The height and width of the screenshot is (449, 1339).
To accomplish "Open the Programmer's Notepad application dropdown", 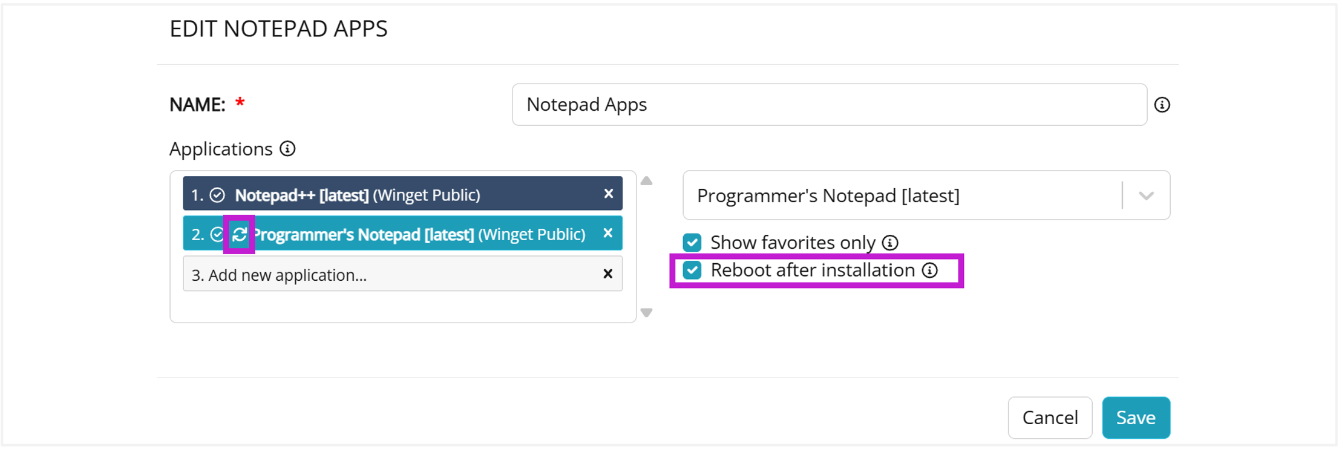I will point(902,195).
